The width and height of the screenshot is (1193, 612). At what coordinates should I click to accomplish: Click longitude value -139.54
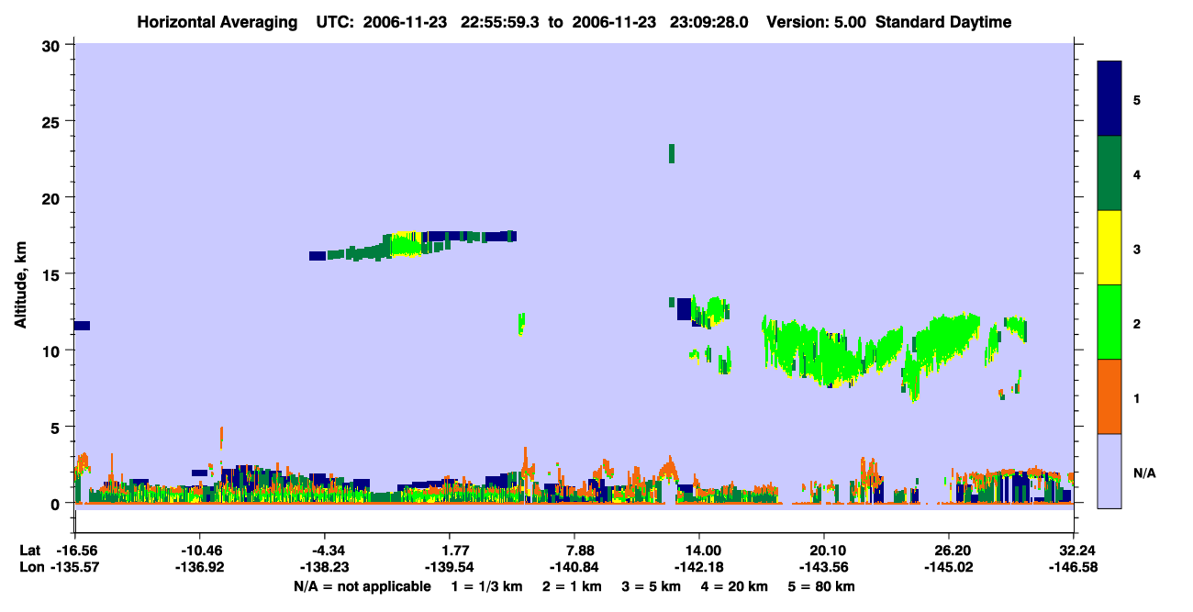450,567
